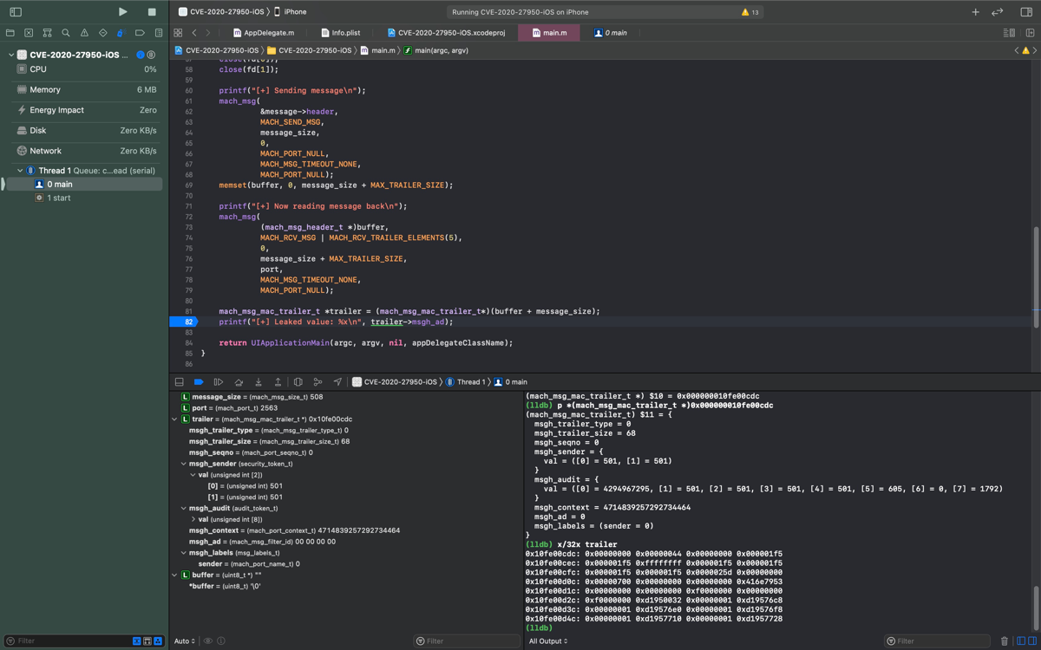Toggle the breakpoint on line 82

(184, 322)
